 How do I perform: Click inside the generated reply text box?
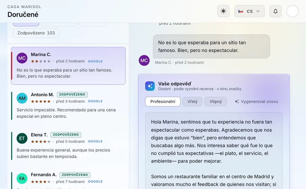[214, 151]
